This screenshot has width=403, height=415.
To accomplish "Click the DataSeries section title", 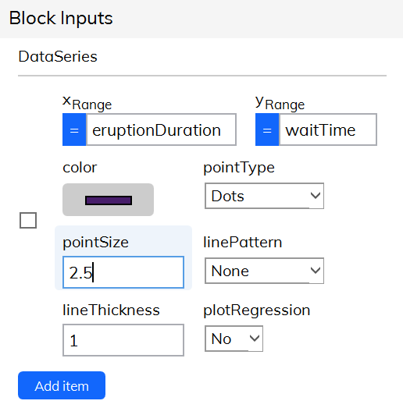I will pyautogui.click(x=58, y=56).
